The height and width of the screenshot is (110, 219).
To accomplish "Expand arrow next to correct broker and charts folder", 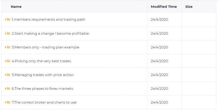I will click(5, 102).
